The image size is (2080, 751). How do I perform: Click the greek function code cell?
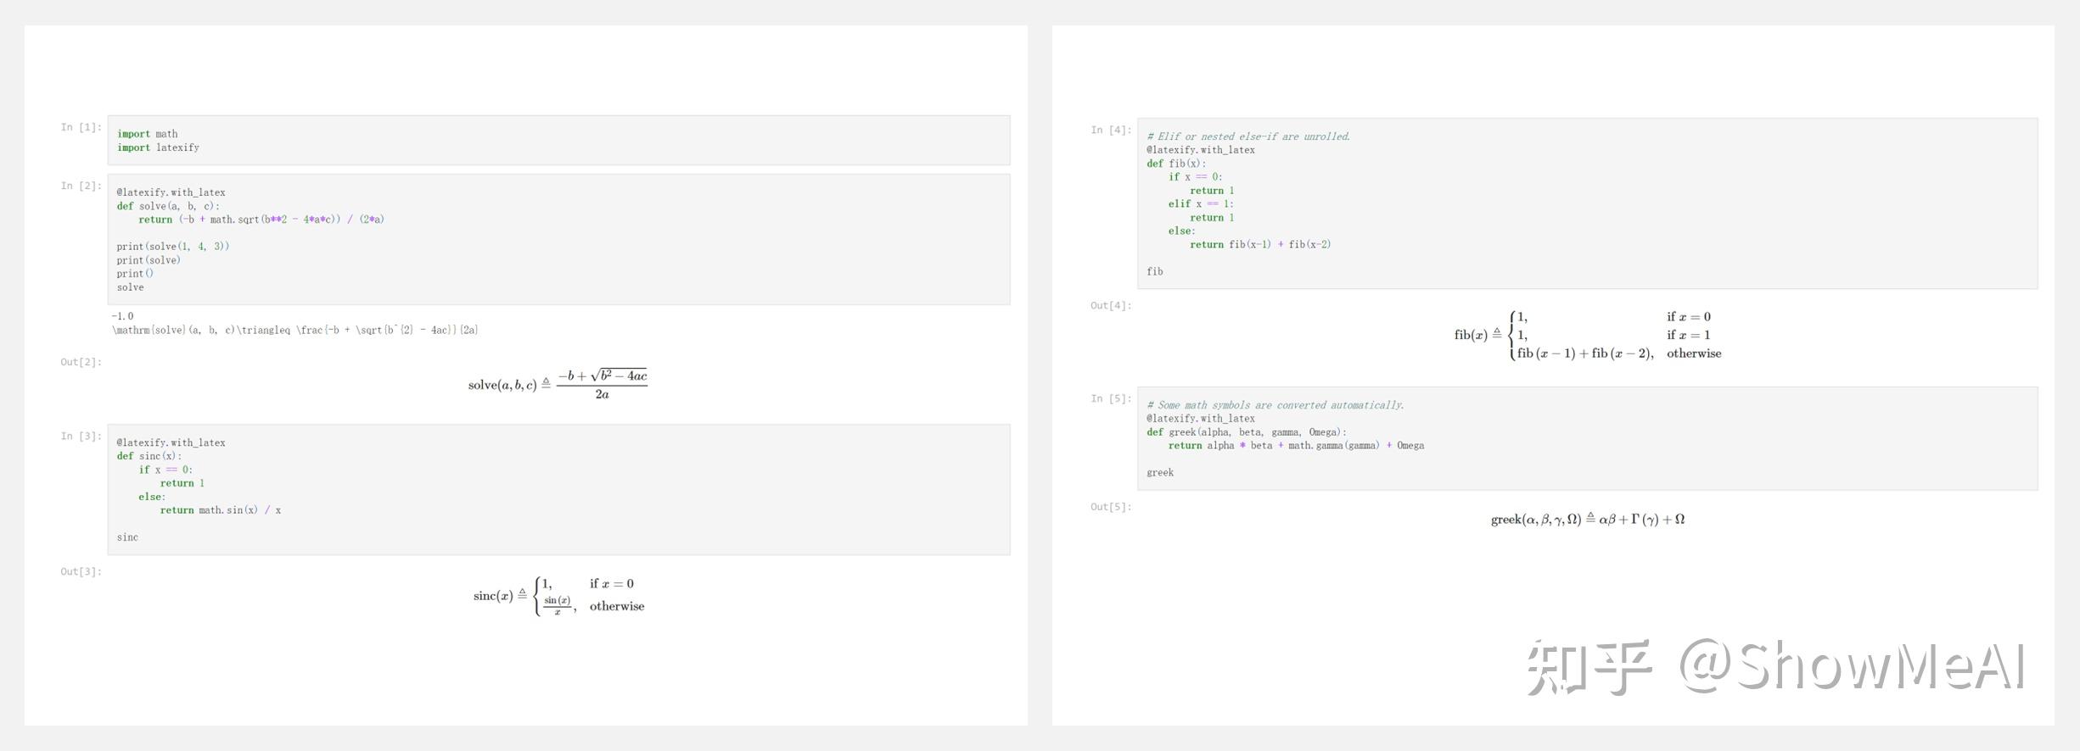point(1587,438)
